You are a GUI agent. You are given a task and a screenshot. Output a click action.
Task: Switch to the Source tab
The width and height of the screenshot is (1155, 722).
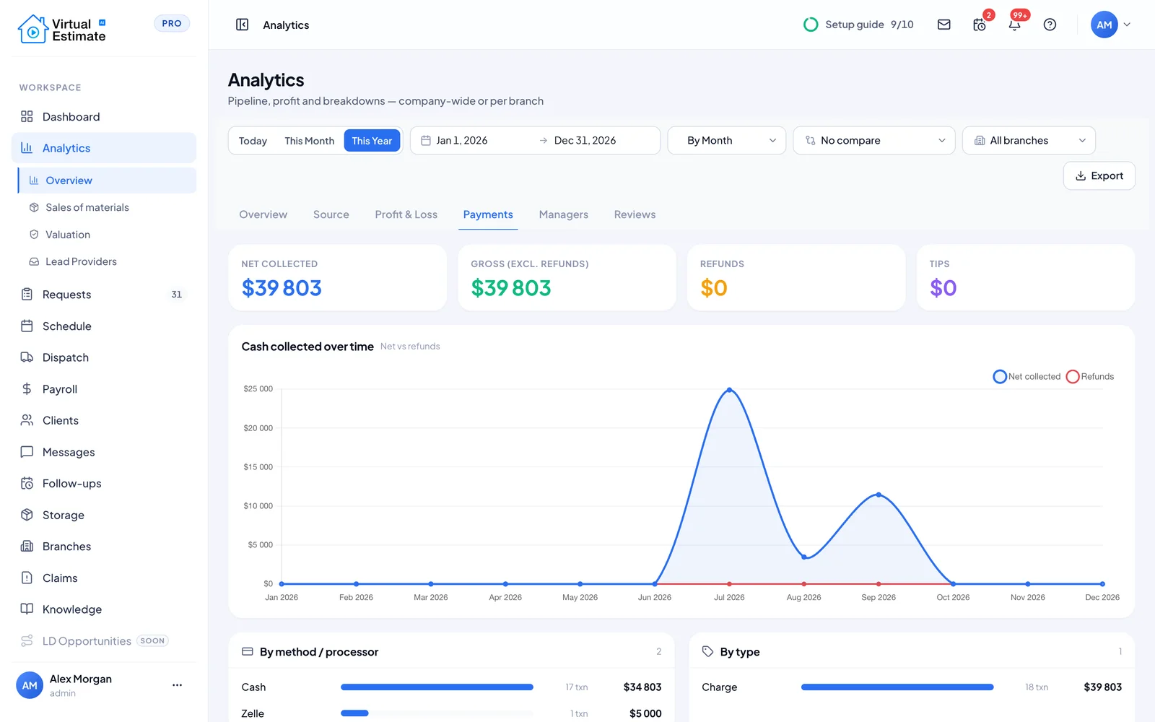[331, 214]
